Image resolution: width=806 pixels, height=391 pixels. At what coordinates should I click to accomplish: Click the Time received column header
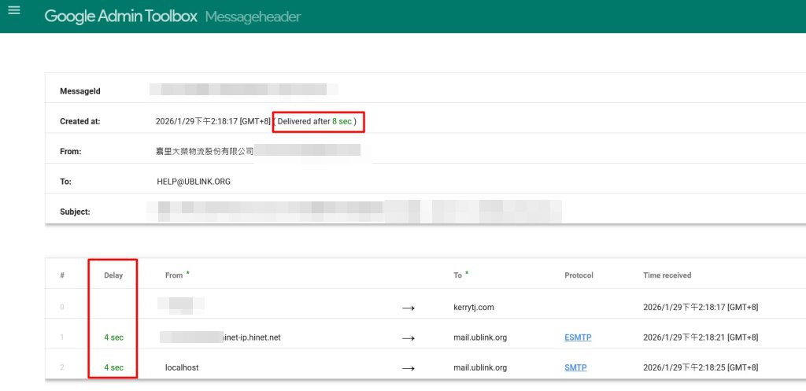click(x=667, y=275)
